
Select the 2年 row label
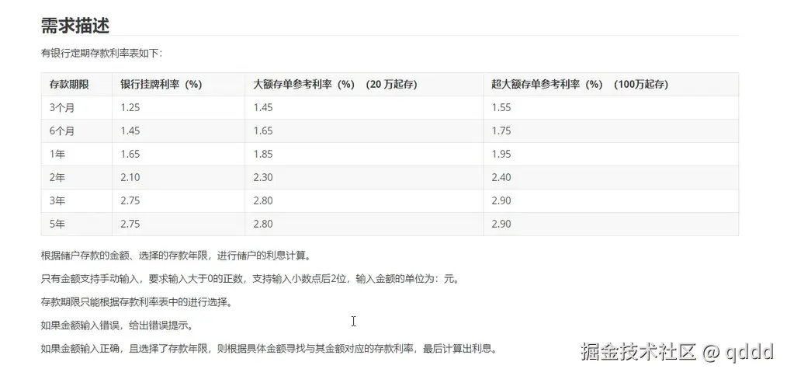coord(57,177)
